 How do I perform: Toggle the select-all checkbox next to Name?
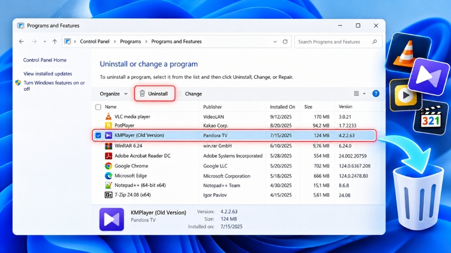pos(98,107)
